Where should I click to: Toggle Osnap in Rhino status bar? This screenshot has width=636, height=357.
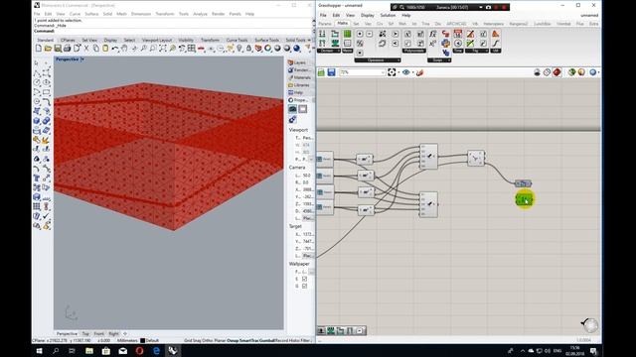pyautogui.click(x=233, y=340)
